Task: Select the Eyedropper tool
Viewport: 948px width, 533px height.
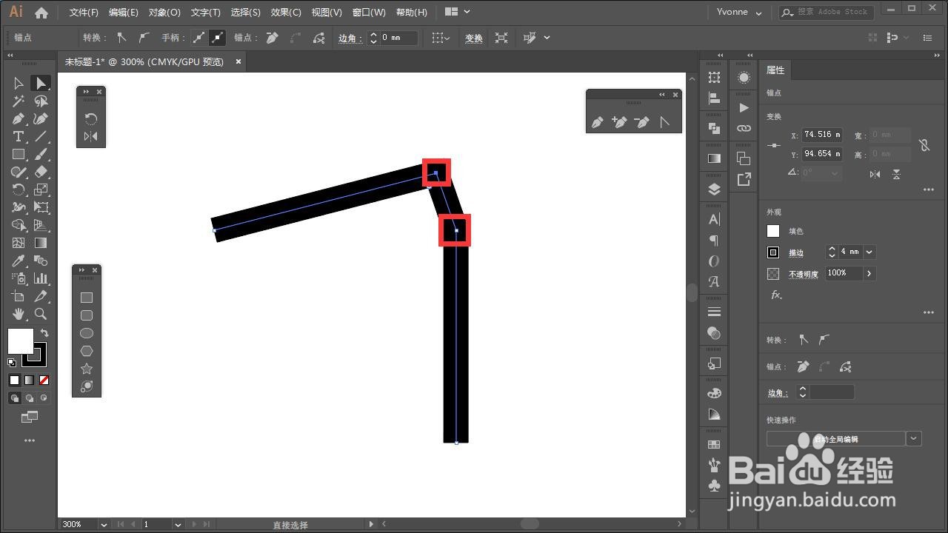Action: tap(19, 261)
